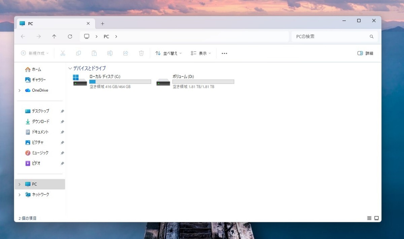
Task: Click the 新規作成 new item button
Action: pos(34,53)
